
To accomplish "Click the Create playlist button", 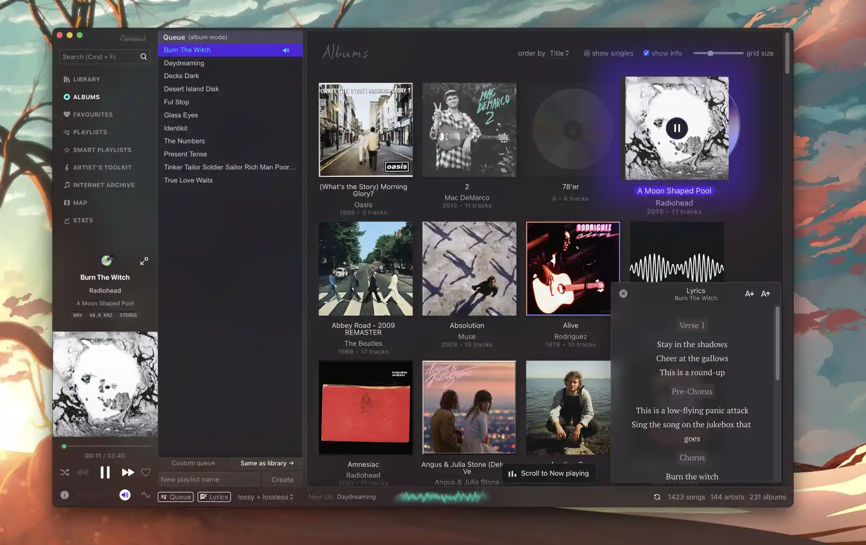I will [282, 479].
